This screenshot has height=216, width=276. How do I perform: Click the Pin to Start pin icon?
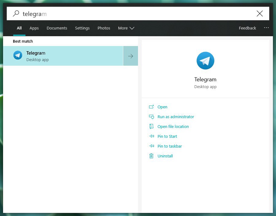(x=151, y=136)
